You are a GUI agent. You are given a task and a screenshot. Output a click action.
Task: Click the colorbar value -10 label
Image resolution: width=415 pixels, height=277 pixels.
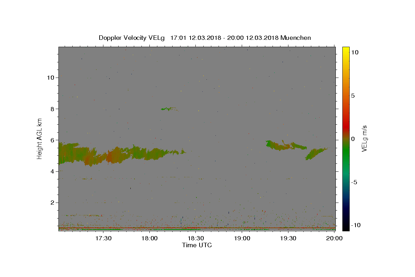coord(356,225)
